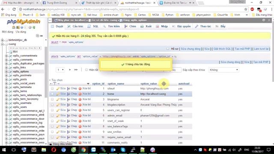Check the admin_email row checkbox
This screenshot has width=274, height=154.
[52, 115]
